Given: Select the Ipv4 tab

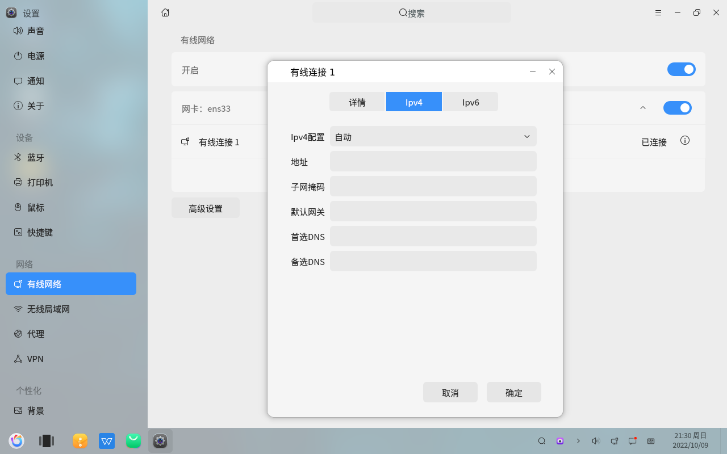Looking at the screenshot, I should [x=414, y=102].
